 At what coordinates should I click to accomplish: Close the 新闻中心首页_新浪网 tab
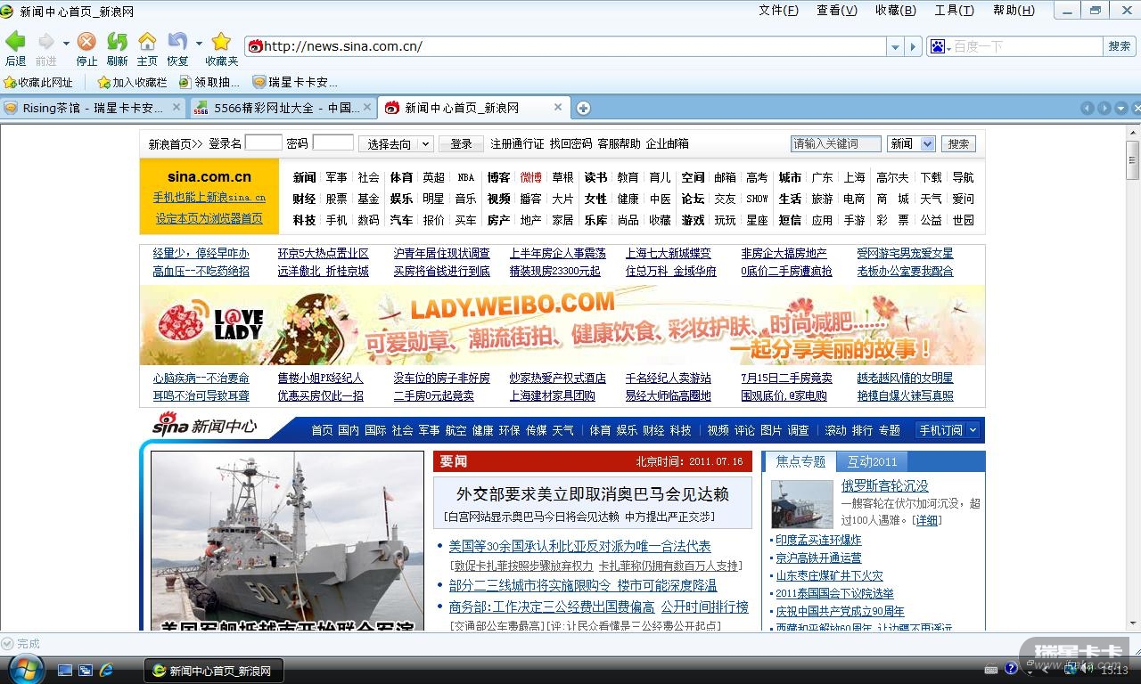(x=558, y=108)
